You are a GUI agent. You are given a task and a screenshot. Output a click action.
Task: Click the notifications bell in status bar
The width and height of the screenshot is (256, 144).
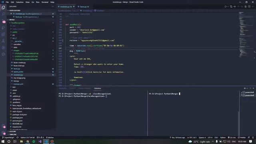[253, 138]
